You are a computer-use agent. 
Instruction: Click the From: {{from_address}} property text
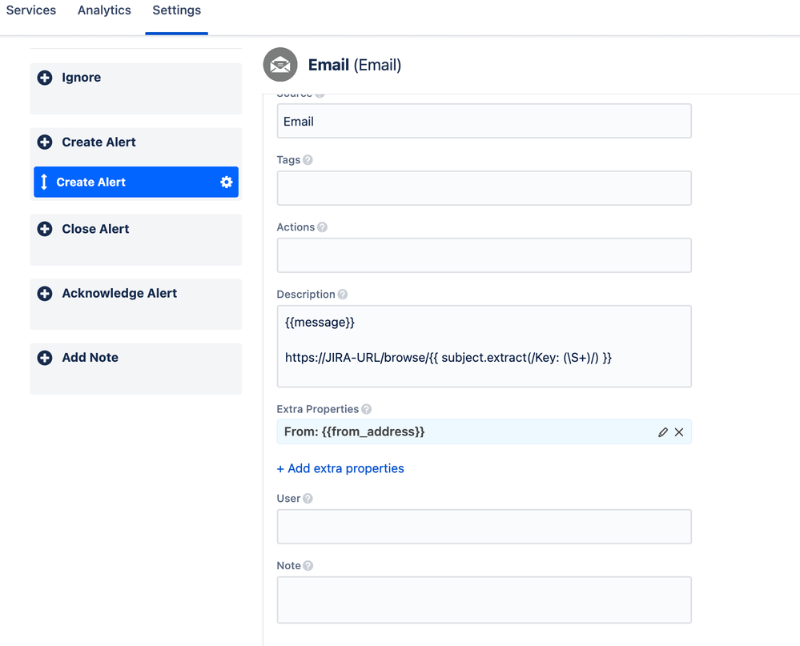354,431
